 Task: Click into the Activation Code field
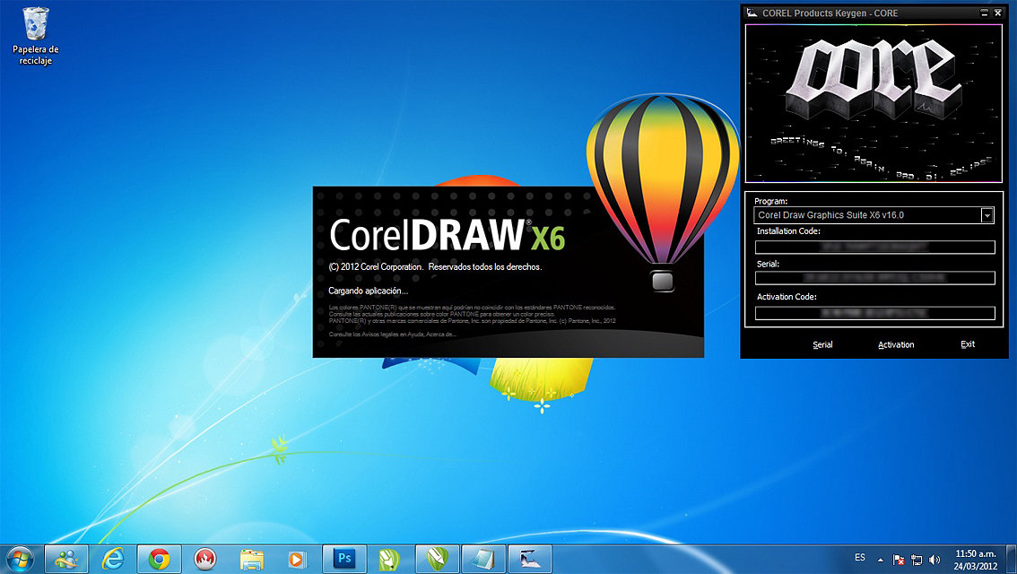(x=875, y=313)
